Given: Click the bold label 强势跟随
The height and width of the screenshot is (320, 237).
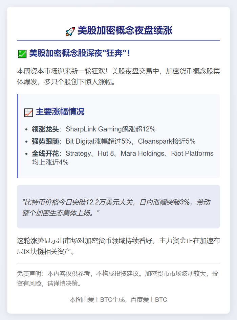Looking at the screenshot, I should coord(45,141).
